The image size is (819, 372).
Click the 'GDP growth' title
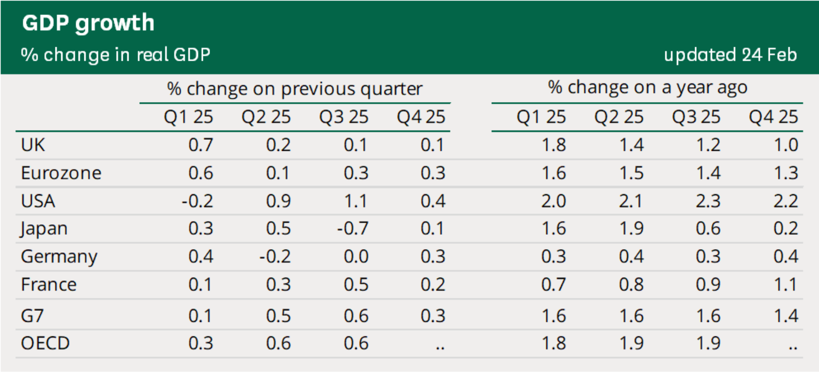88,23
